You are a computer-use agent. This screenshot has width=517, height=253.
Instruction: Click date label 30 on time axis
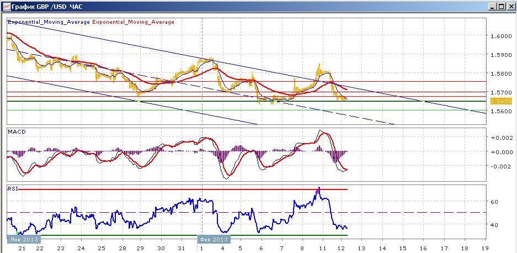[x=161, y=248]
